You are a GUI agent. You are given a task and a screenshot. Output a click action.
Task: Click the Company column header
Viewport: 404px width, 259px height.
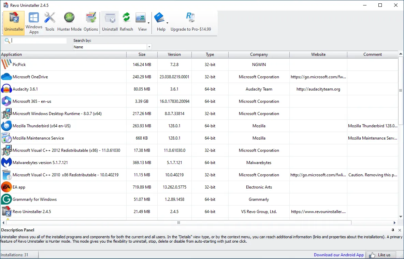tap(259, 54)
